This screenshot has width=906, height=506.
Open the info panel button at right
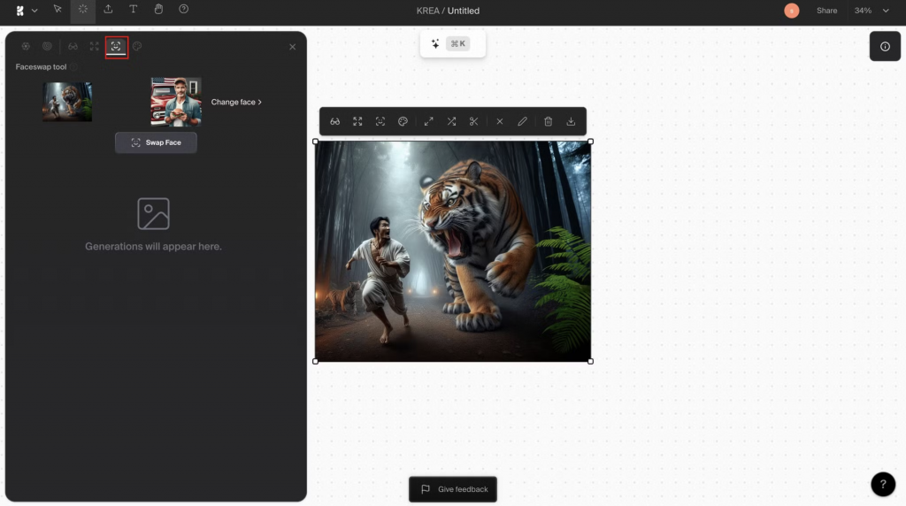[x=885, y=46]
